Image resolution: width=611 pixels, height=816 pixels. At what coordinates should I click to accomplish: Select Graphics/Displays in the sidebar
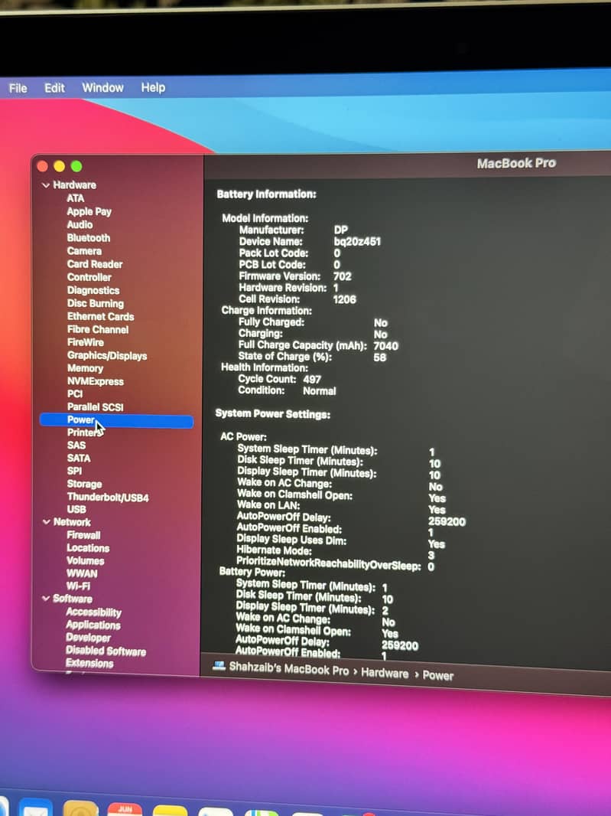click(107, 355)
